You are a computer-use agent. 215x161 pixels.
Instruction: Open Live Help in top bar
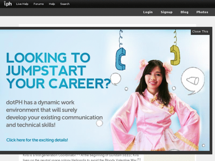[x=22, y=4]
